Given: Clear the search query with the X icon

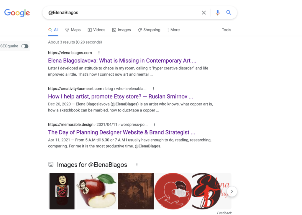Looking at the screenshot, I should pos(204,13).
